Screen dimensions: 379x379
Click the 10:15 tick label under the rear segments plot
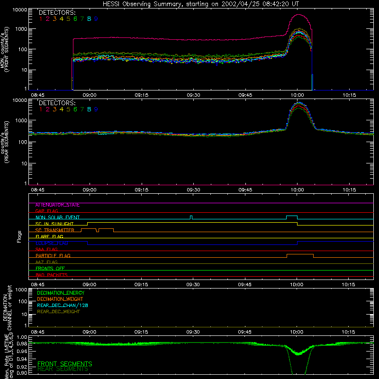pos(349,190)
